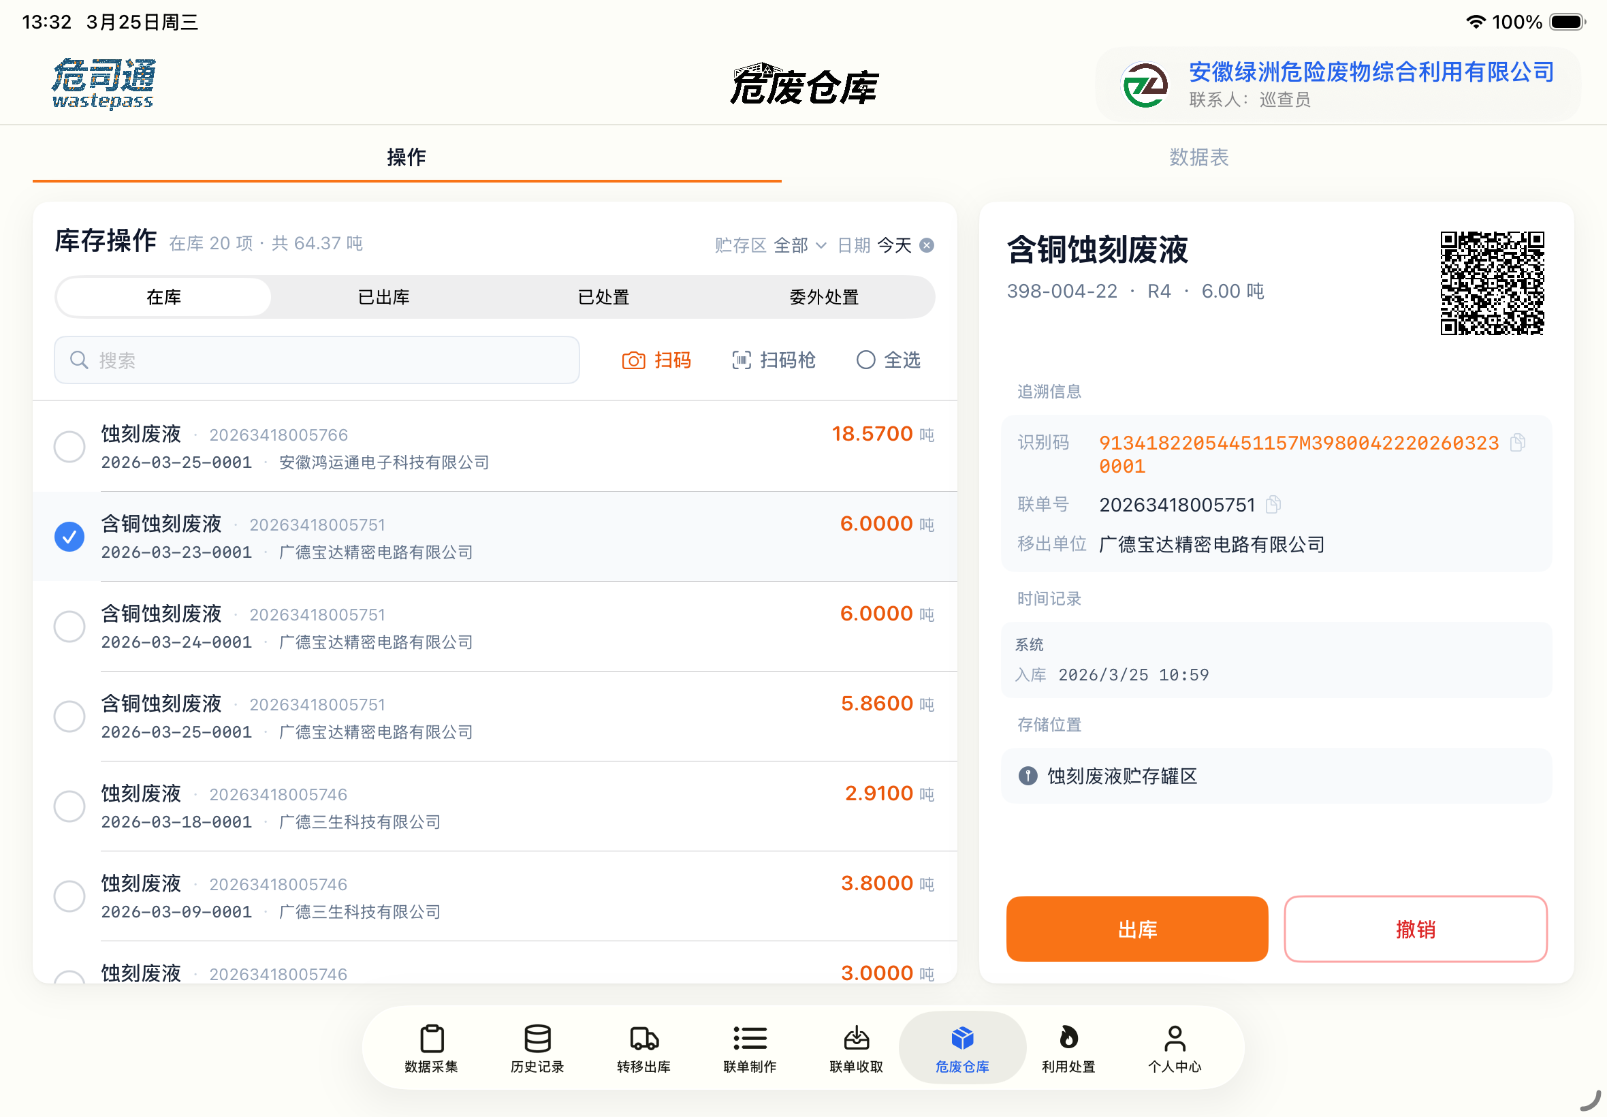Viewport: 1607px width, 1117px height.
Task: Open the 日期 今天 date filter
Action: (874, 245)
